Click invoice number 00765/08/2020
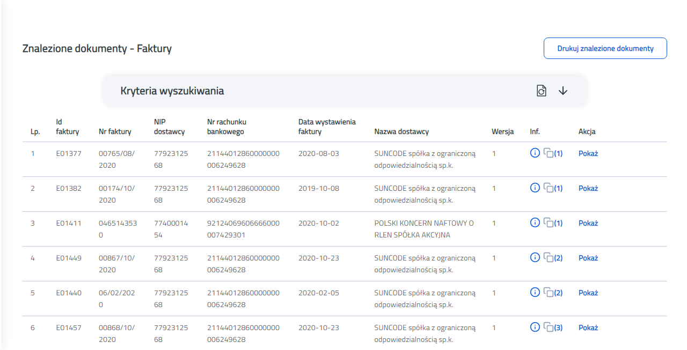This screenshot has height=350, width=687. click(117, 159)
